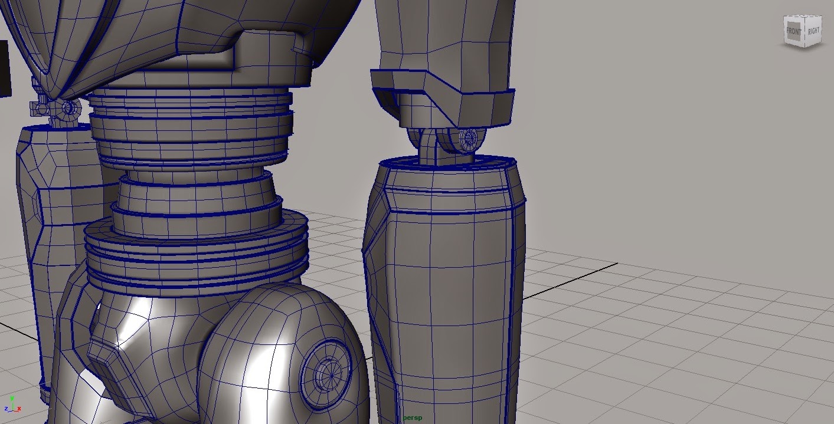This screenshot has width=834, height=424.
Task: Click the top face of the ViewCube
Action: [803, 16]
